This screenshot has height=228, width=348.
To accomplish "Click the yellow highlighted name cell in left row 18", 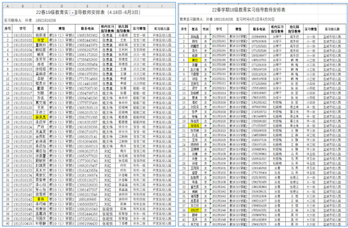I will point(41,117).
